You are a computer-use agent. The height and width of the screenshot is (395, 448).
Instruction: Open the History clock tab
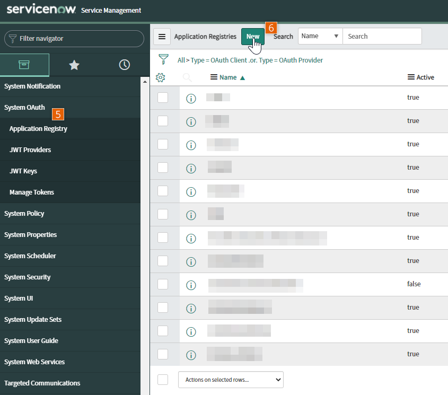point(124,65)
